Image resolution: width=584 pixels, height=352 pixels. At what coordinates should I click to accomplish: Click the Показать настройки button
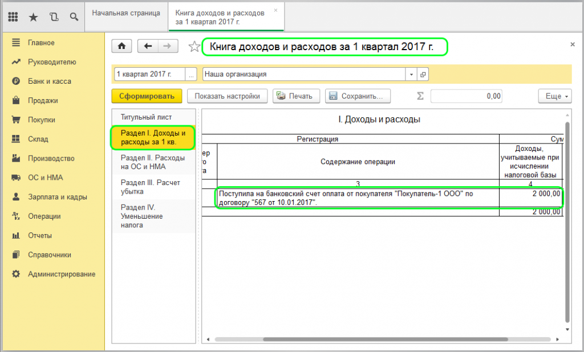[227, 96]
